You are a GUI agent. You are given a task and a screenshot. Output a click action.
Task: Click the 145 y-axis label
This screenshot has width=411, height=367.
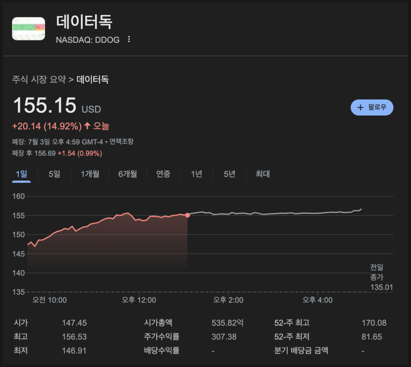pyautogui.click(x=19, y=254)
